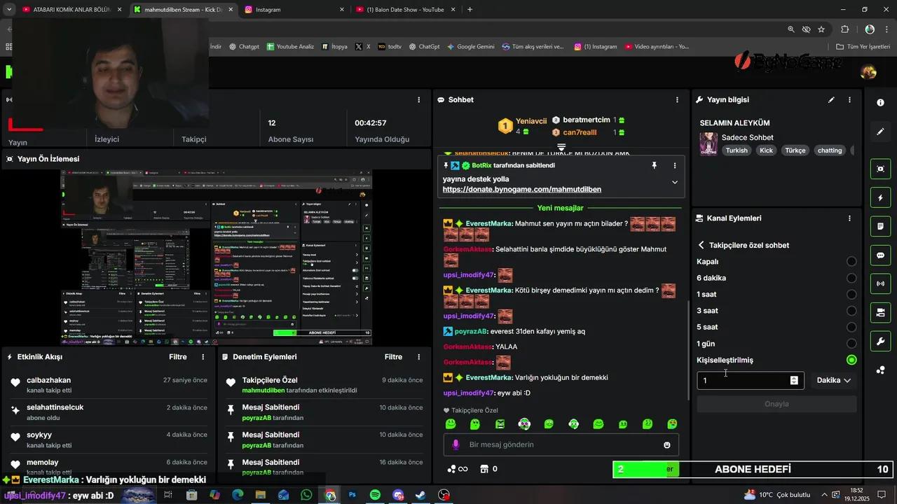This screenshot has height=504, width=897.
Task: Open the Takipçi tab in stream stats
Action: pos(193,139)
